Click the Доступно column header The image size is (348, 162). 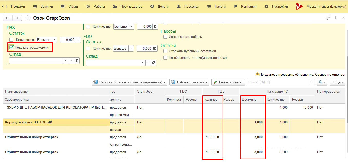252,99
